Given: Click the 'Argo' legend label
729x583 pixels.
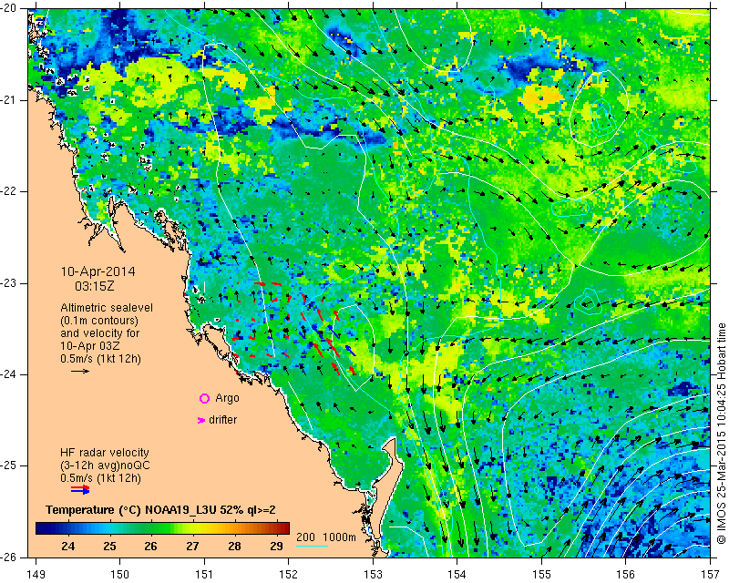Looking at the screenshot, I should tap(227, 398).
